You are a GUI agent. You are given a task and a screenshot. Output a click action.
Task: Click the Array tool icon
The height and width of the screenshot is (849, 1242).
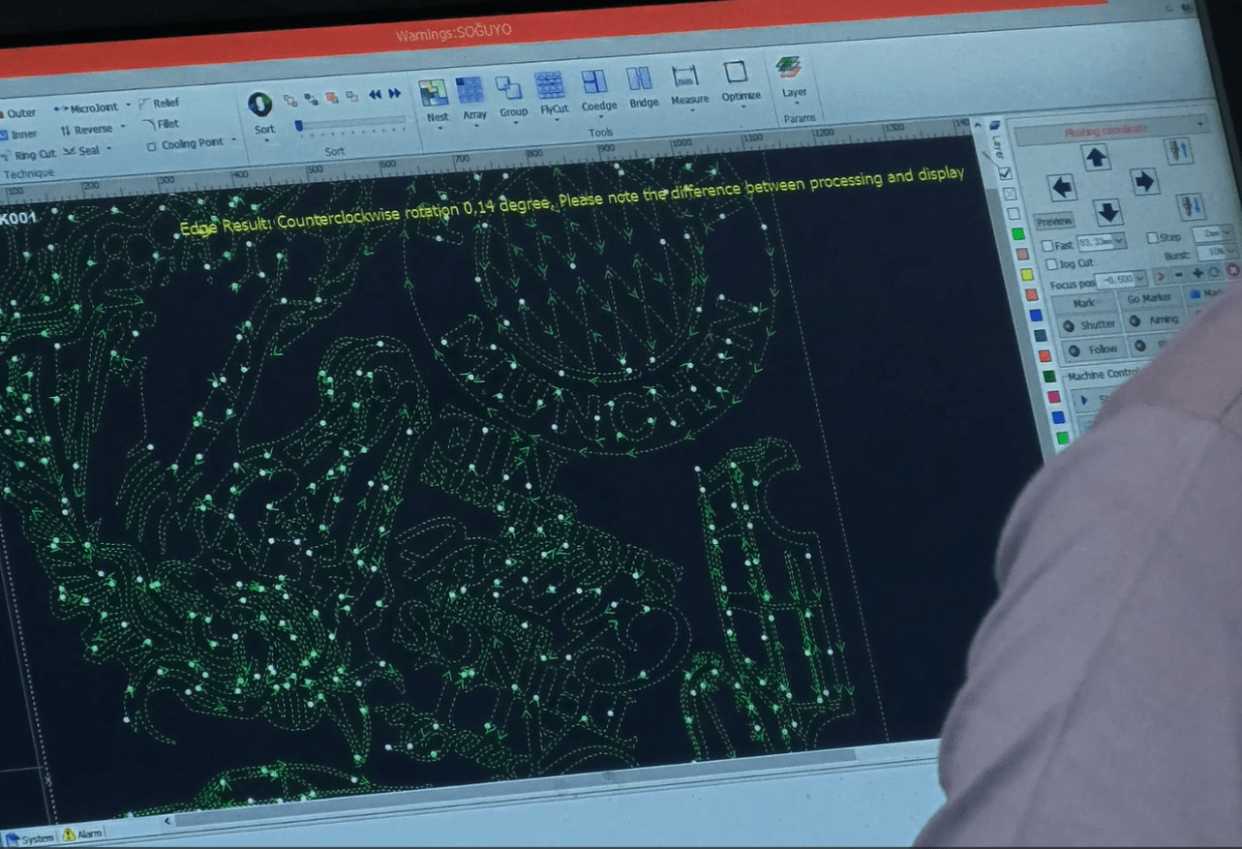point(471,96)
